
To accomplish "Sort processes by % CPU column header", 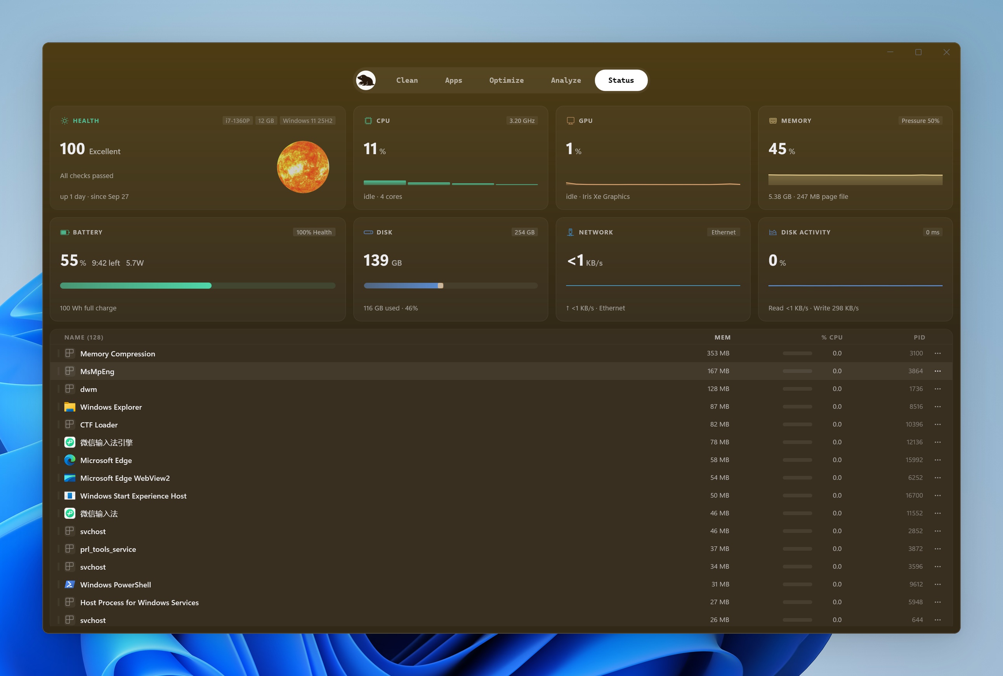I will tap(831, 337).
